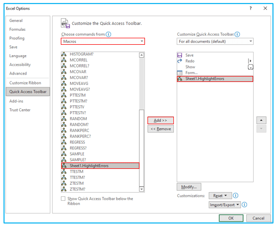Click the Redo arrow icon
277x227 pixels.
(x=180, y=61)
